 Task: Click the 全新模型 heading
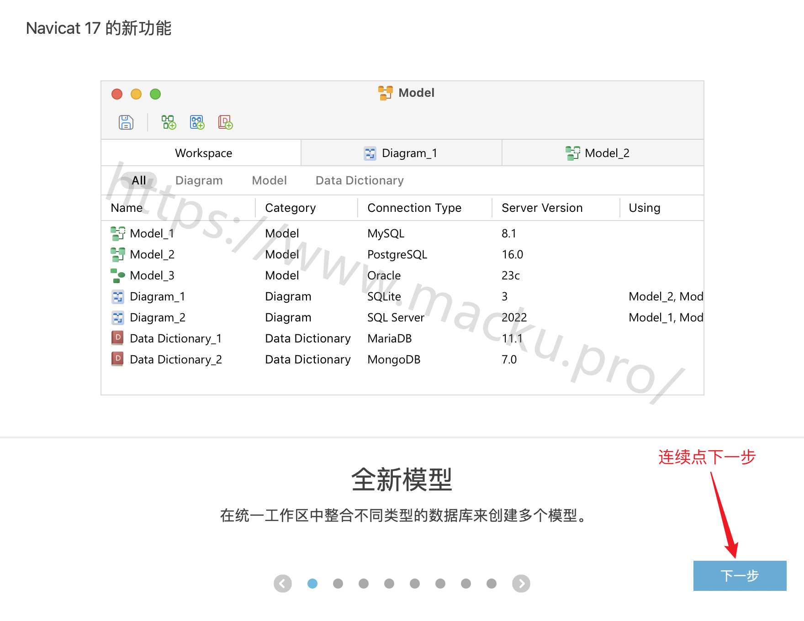[x=402, y=480]
